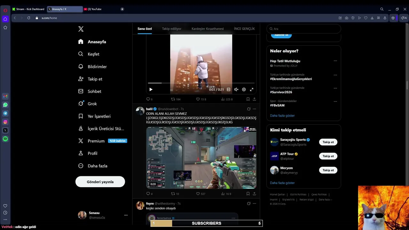Follow Meryem with Takip et
Screen dimensions: 409x230
tap(328, 170)
